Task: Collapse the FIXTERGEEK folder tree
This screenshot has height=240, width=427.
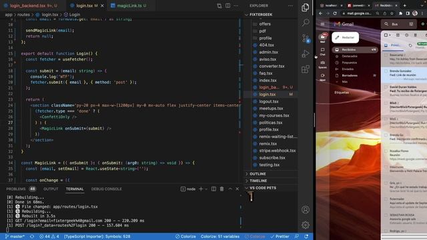Action: [247, 15]
